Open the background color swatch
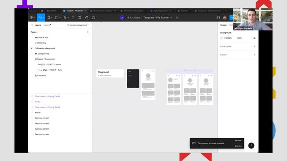 [x=222, y=38]
